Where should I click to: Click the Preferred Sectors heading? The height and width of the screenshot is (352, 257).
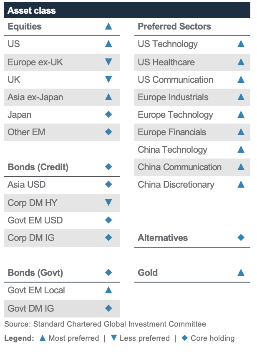coord(174,27)
